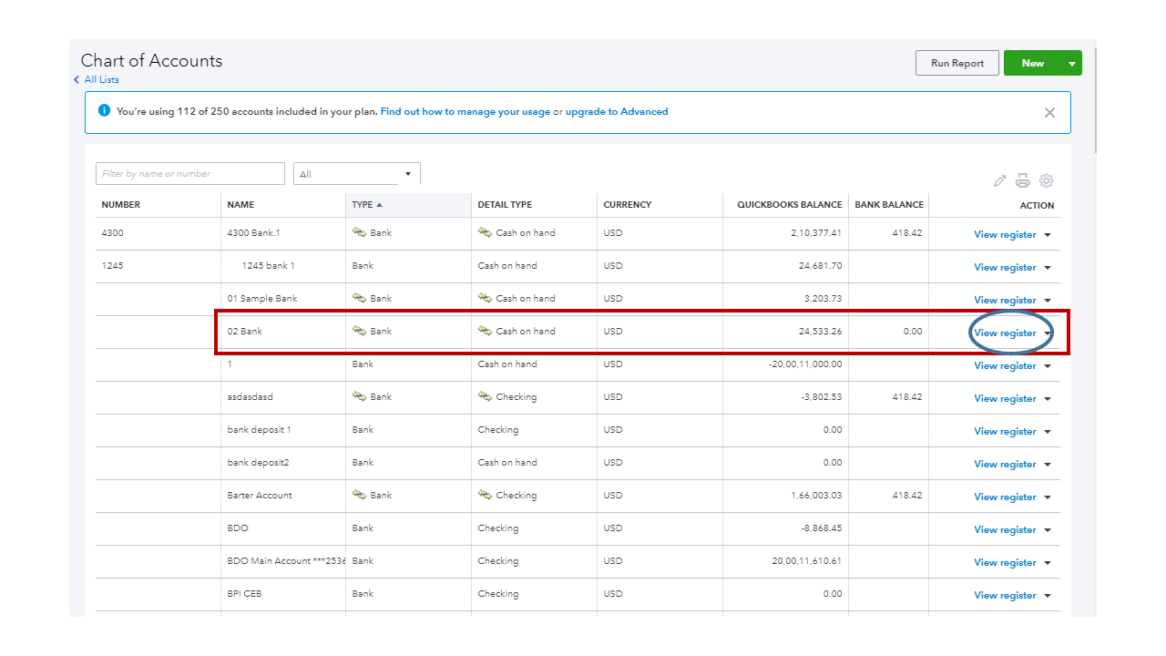Expand the New button dropdown arrow
Viewport: 1166px width, 656px height.
point(1071,64)
